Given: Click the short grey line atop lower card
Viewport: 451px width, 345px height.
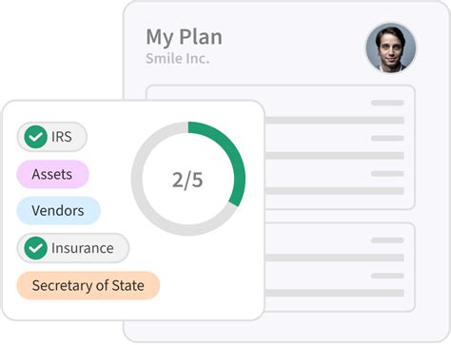Looking at the screenshot, I should pyautogui.click(x=387, y=240).
